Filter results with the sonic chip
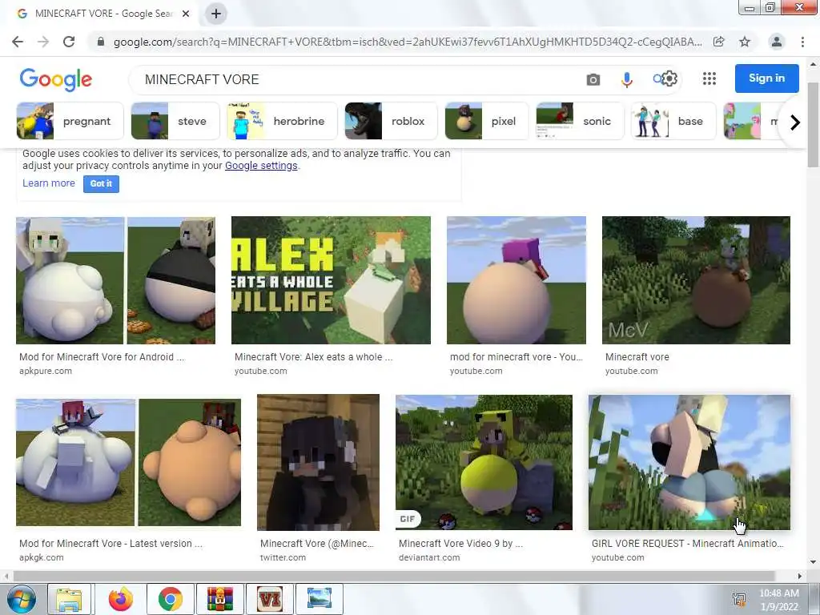Viewport: 820px width, 615px height. tap(580, 122)
